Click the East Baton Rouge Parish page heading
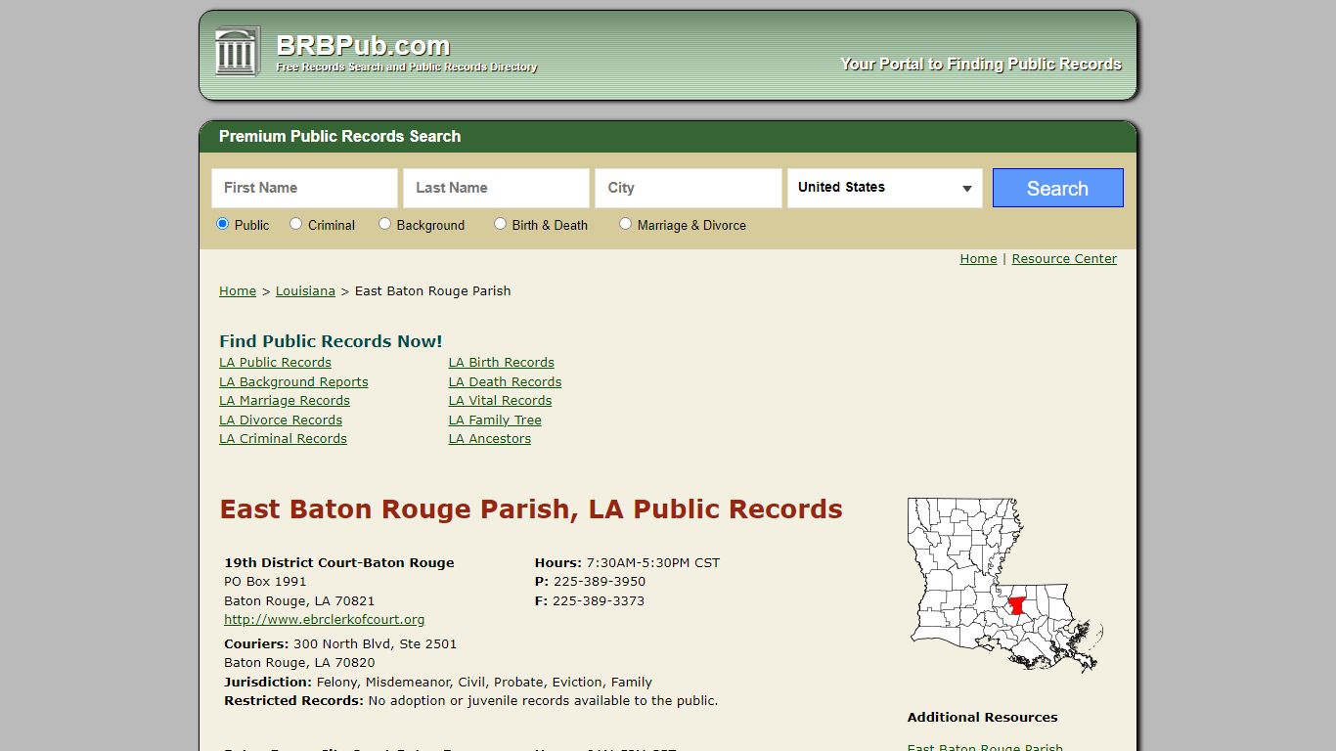The width and height of the screenshot is (1336, 751). pyautogui.click(x=531, y=509)
